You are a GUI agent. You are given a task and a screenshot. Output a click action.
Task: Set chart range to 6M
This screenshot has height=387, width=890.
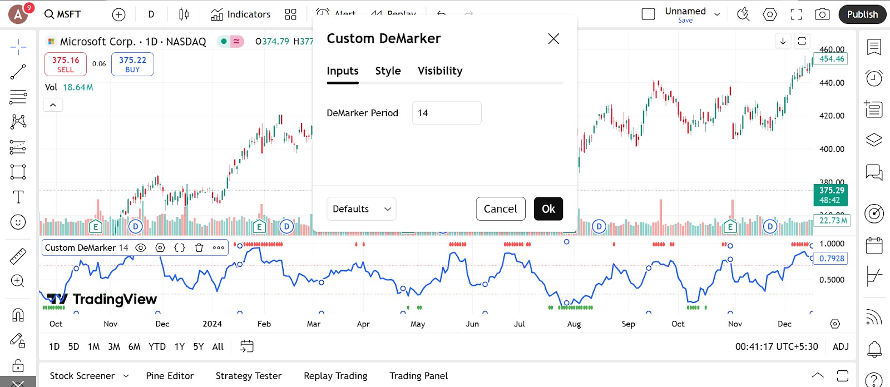coord(134,346)
